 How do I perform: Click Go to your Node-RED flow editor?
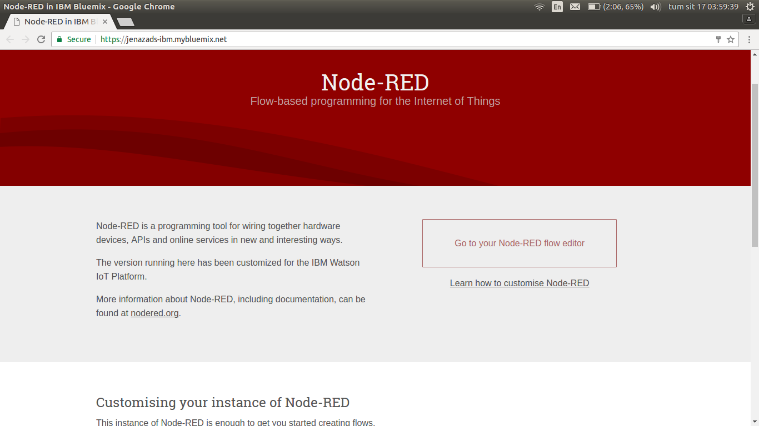point(520,243)
